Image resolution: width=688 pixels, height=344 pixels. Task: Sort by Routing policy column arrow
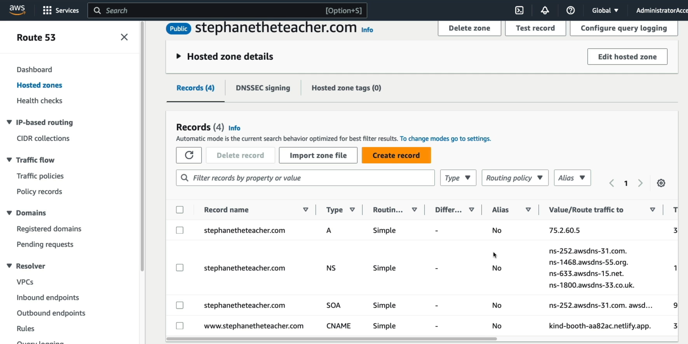coord(415,210)
